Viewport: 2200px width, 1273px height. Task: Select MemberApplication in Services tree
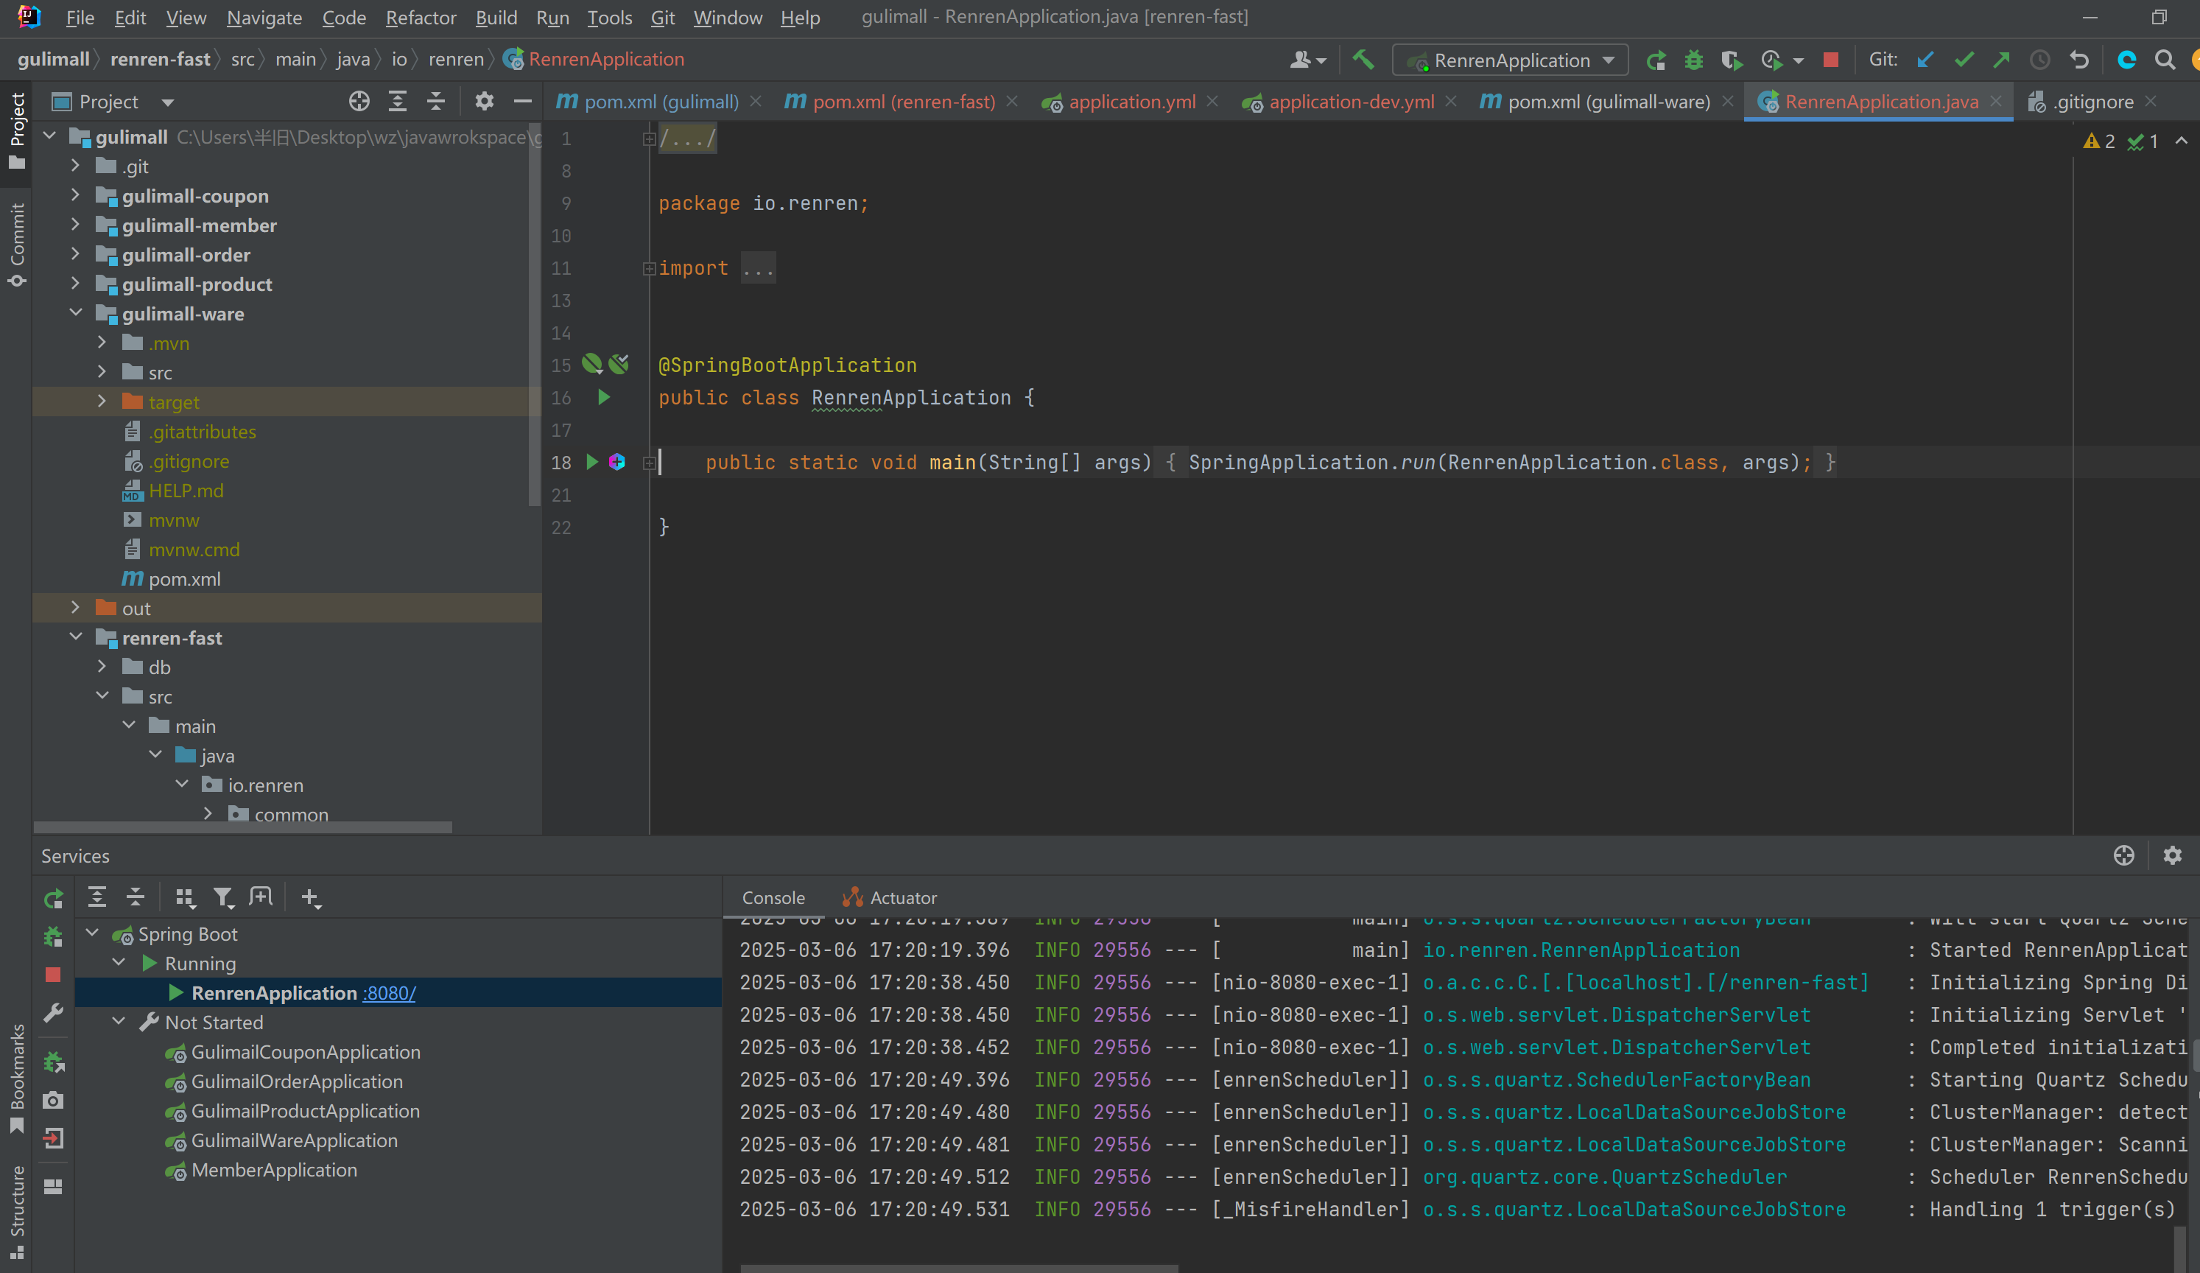274,1170
